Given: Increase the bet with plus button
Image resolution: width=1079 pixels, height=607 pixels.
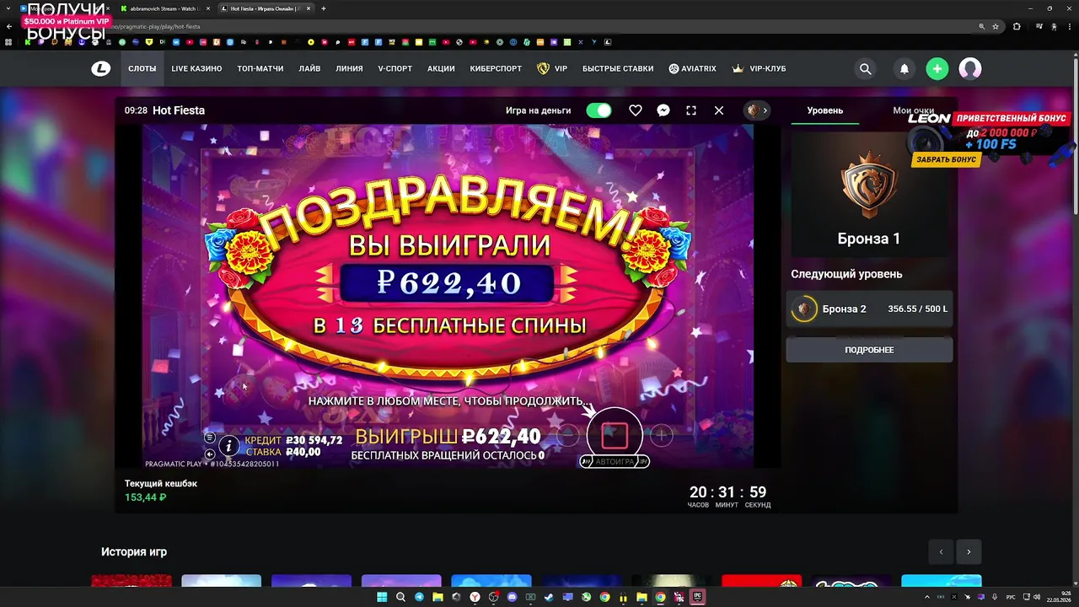Looking at the screenshot, I should (662, 435).
